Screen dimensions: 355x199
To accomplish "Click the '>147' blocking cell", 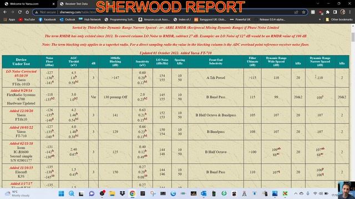I will (115, 78).
